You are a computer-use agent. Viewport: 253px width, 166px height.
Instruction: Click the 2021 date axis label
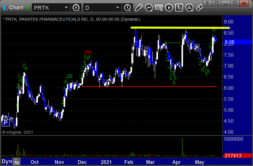point(106,162)
